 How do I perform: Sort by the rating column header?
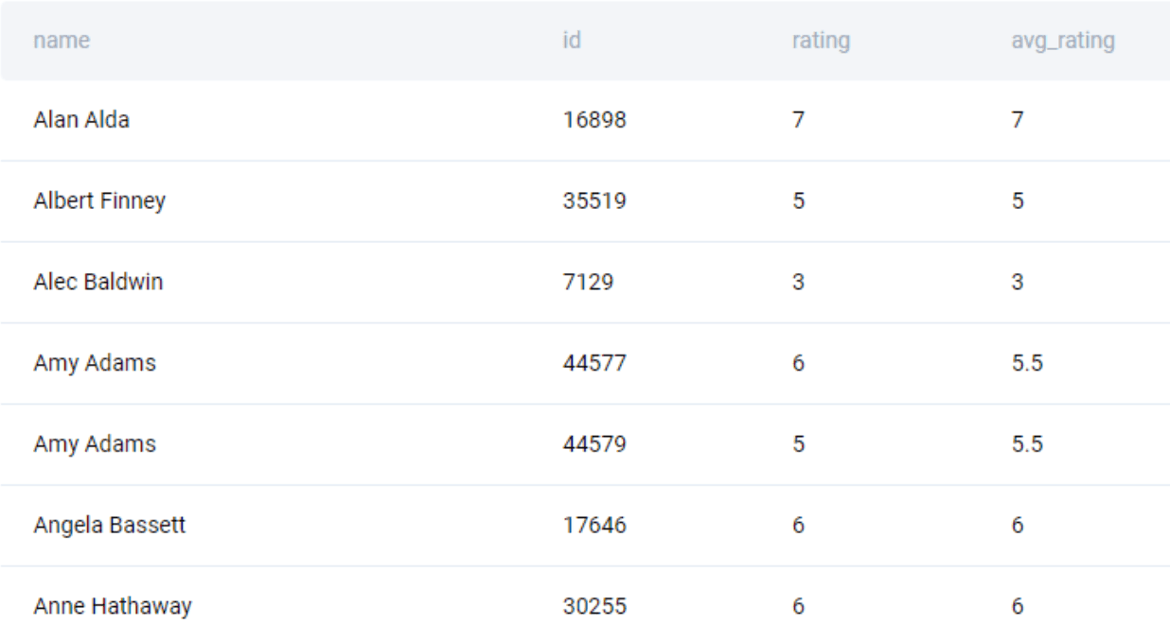(821, 41)
